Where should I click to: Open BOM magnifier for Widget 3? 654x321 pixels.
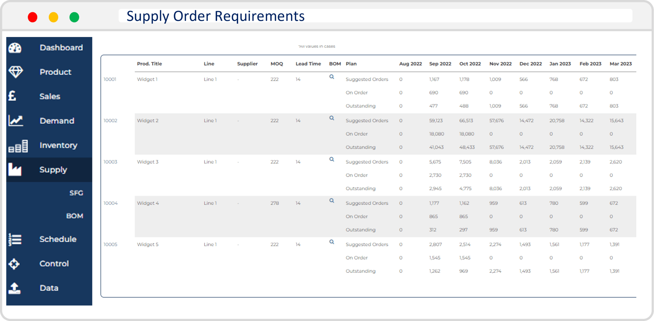pos(331,159)
